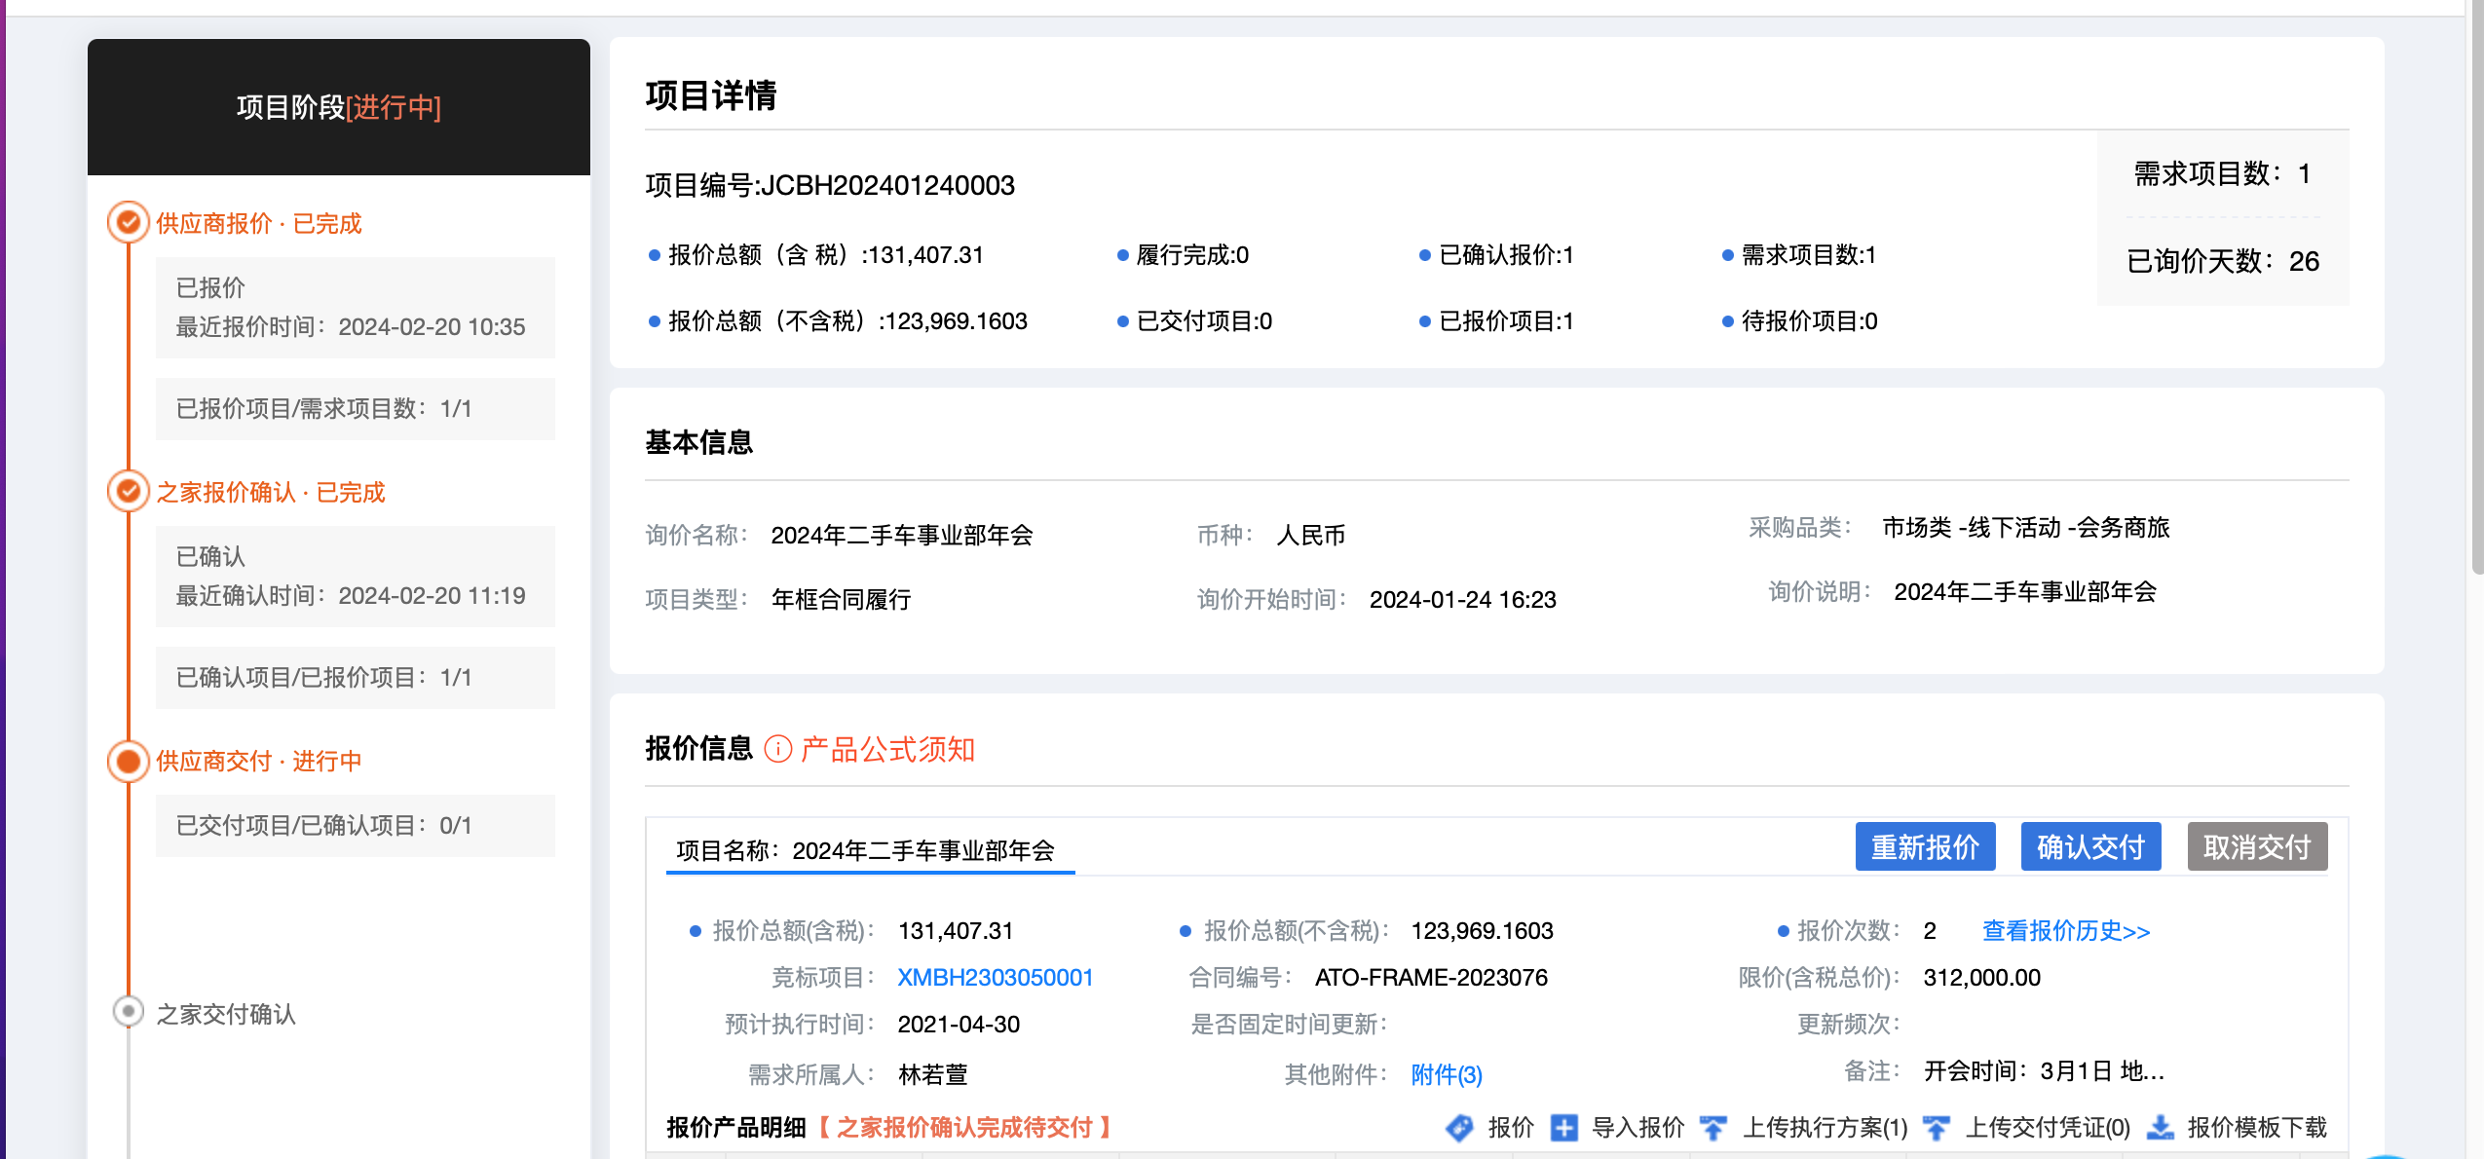Click the 产品公式须知 info icon

(778, 749)
